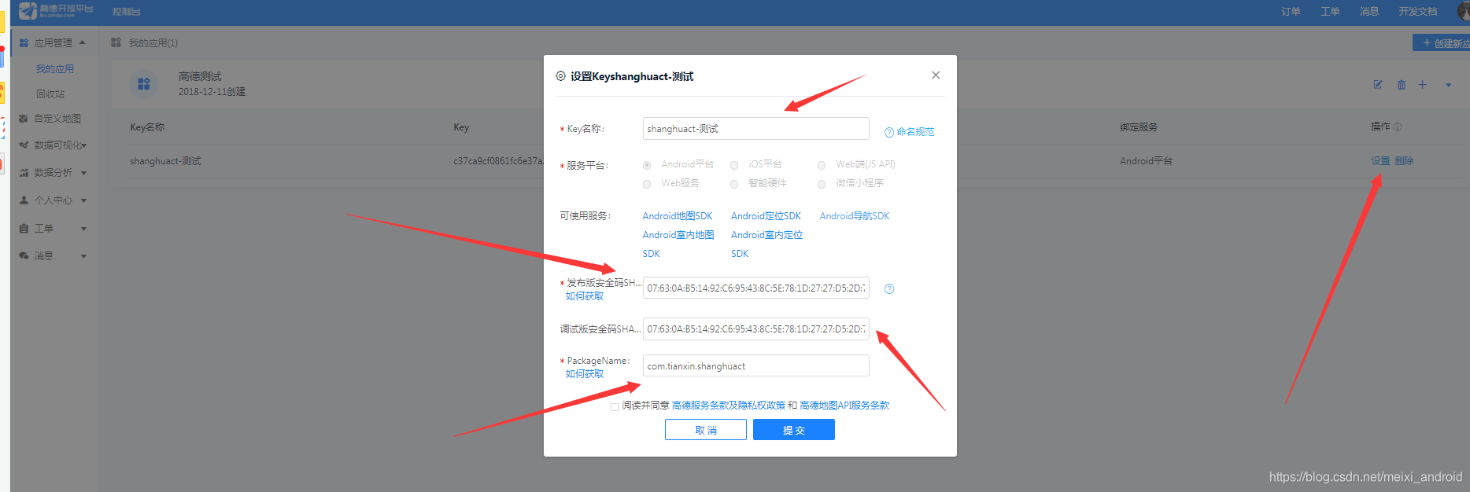Go to 我的应用 in sidebar
Image resolution: width=1470 pixels, height=492 pixels.
[x=54, y=69]
